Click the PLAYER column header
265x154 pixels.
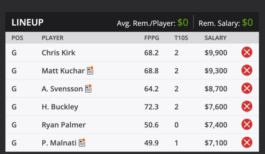click(x=53, y=38)
